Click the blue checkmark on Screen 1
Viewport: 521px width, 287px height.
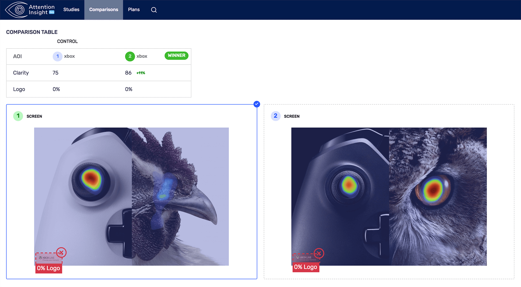[257, 104]
